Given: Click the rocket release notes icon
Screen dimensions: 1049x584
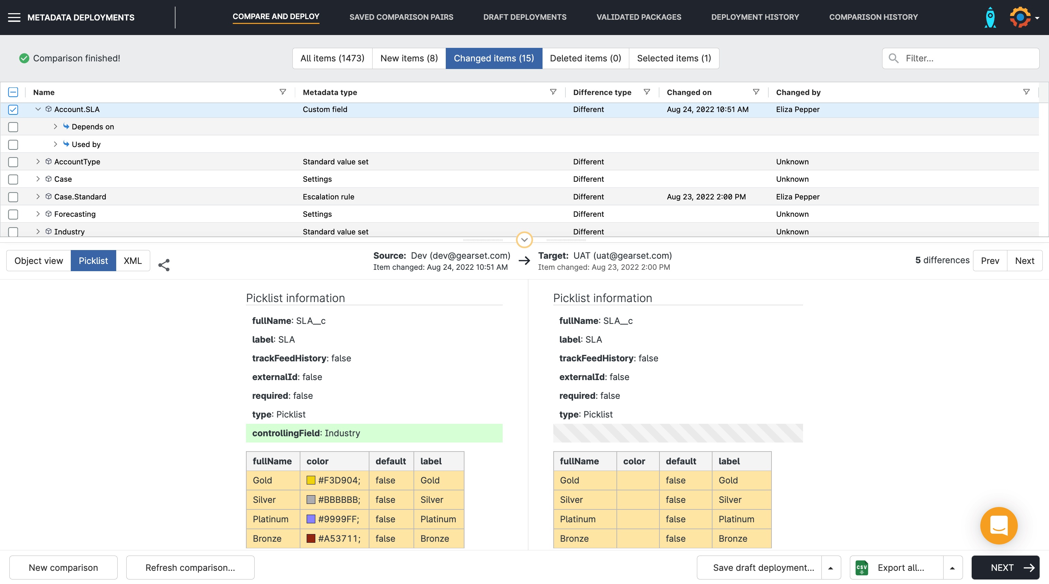Looking at the screenshot, I should (x=991, y=17).
